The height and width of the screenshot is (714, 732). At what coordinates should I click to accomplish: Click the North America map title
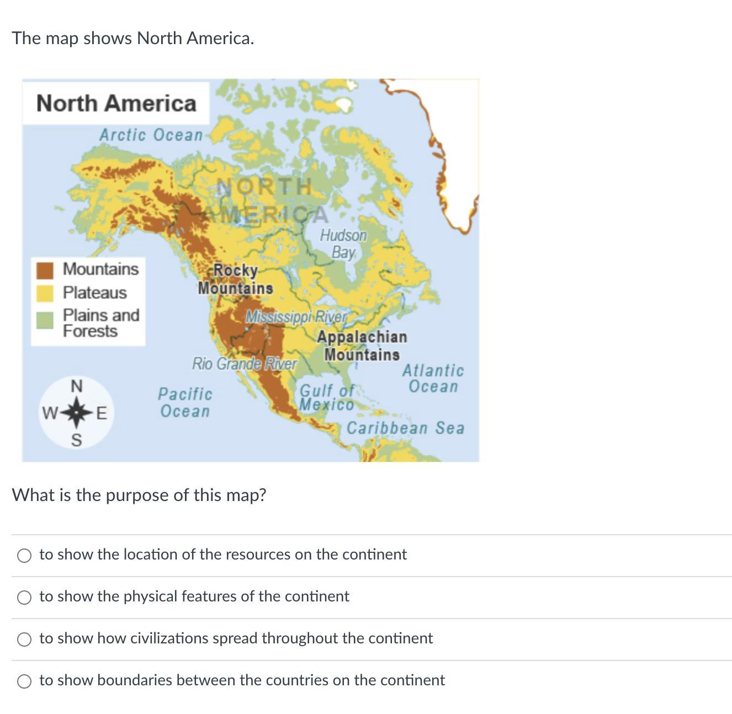coord(116,103)
